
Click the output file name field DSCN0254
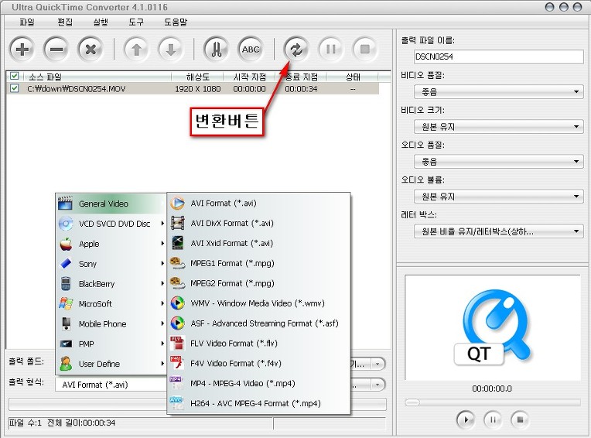[x=498, y=56]
